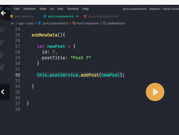Switch to the post.service.ts tab

coord(24,16)
